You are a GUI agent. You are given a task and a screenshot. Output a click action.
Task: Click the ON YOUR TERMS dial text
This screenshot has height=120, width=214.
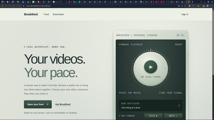[151, 77]
